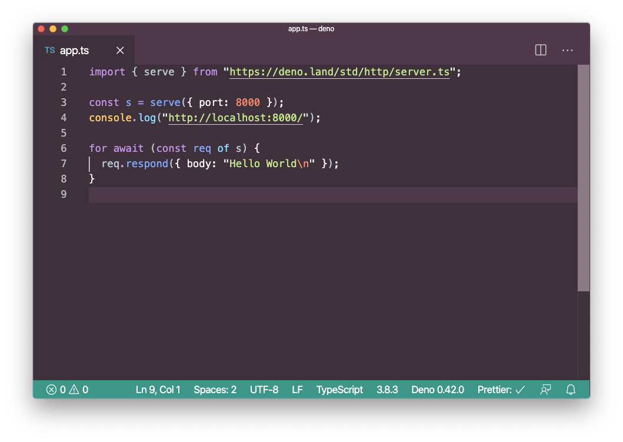Click the feedback icon in status bar
This screenshot has height=442, width=623.
pyautogui.click(x=545, y=390)
